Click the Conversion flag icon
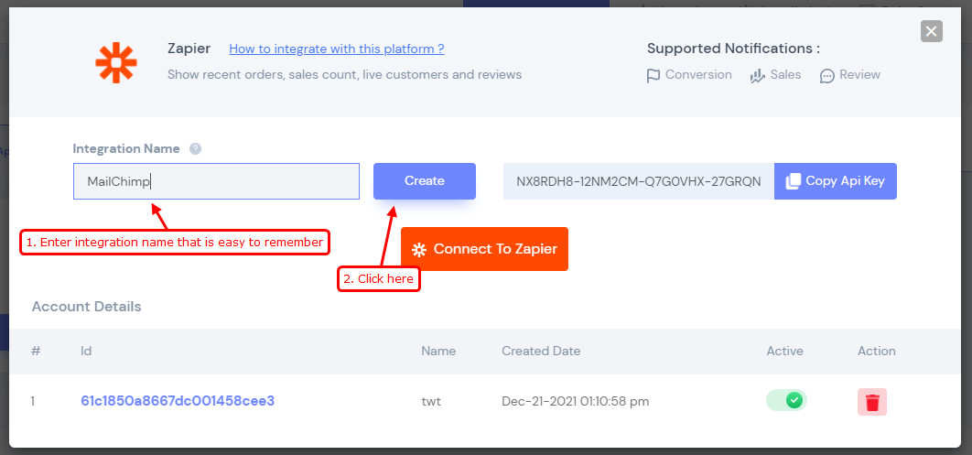 [653, 76]
